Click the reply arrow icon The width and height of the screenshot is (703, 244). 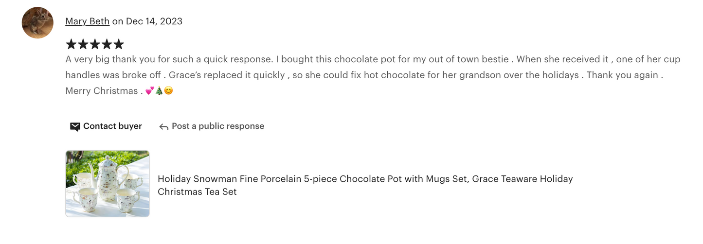[164, 127]
